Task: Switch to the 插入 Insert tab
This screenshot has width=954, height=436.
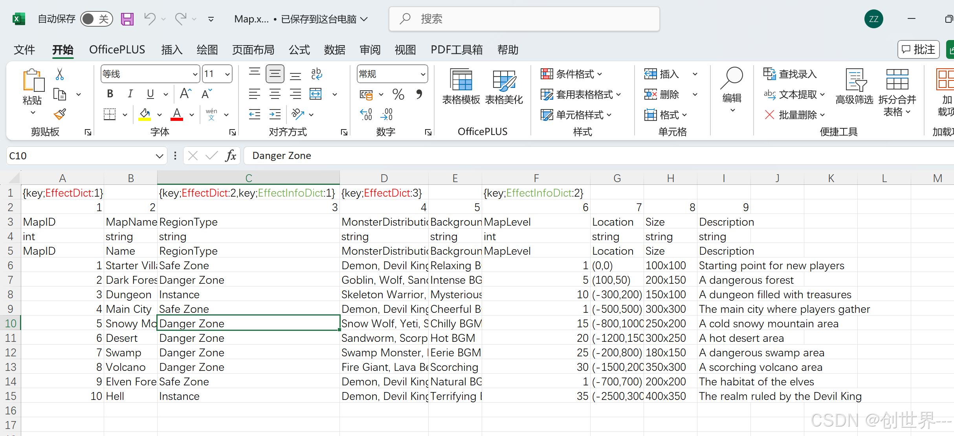Action: [x=172, y=50]
